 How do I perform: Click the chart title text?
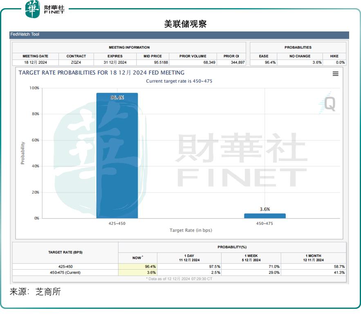pos(101,73)
